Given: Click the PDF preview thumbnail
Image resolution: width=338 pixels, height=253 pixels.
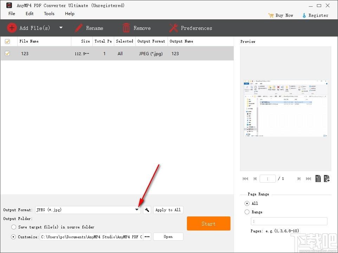Looking at the screenshot, I should click(286, 108).
